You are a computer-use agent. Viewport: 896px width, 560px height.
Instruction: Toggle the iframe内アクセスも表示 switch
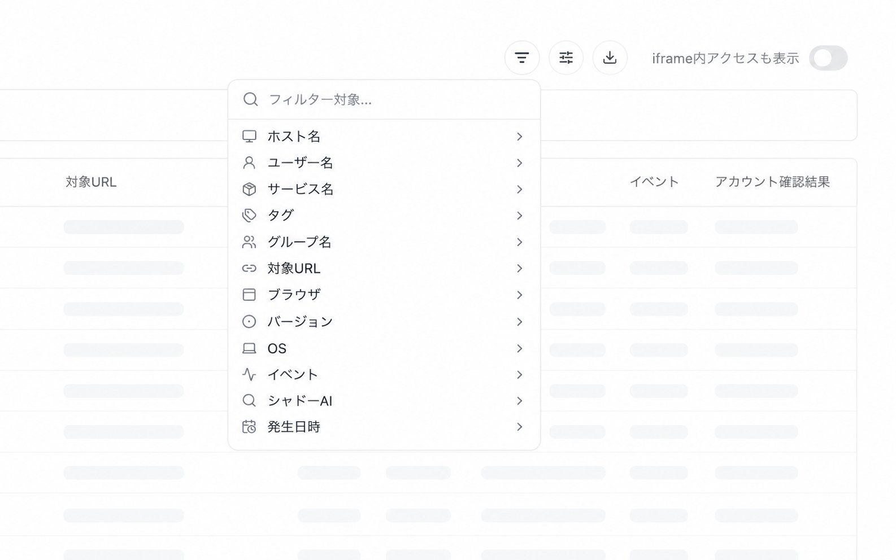tap(828, 58)
